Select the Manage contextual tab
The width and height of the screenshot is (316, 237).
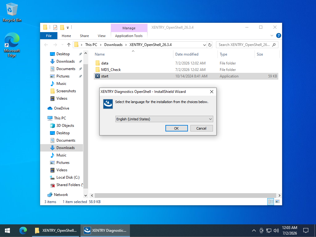pyautogui.click(x=129, y=28)
